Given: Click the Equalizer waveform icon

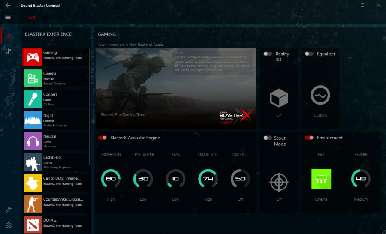Looking at the screenshot, I should [320, 96].
